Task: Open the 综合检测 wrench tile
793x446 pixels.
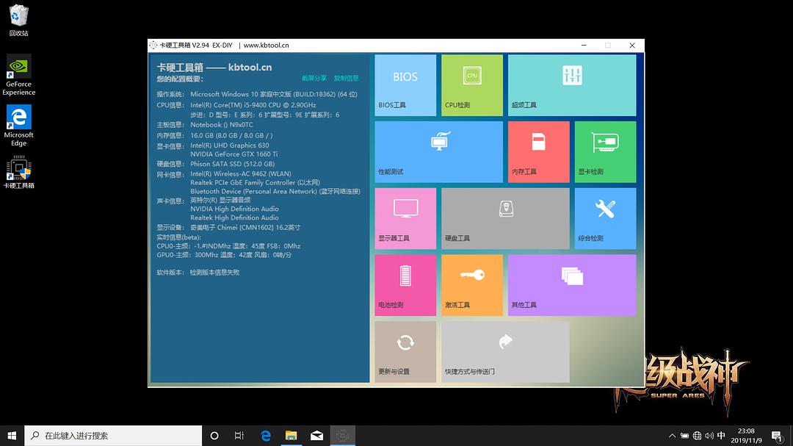Action: click(x=605, y=219)
